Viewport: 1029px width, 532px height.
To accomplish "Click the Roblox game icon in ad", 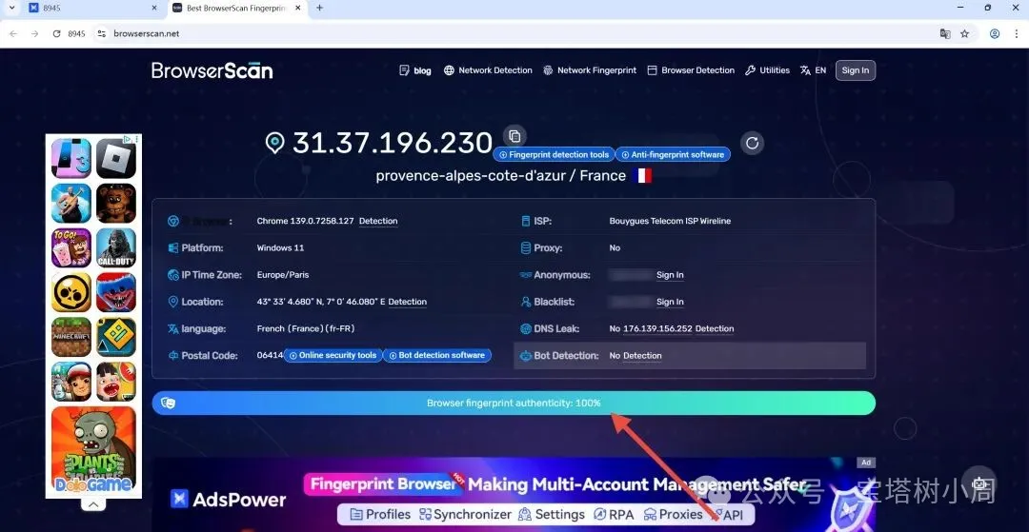I will (116, 159).
